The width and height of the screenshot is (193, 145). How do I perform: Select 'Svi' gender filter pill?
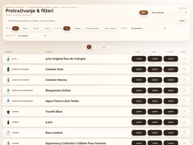[15, 28]
